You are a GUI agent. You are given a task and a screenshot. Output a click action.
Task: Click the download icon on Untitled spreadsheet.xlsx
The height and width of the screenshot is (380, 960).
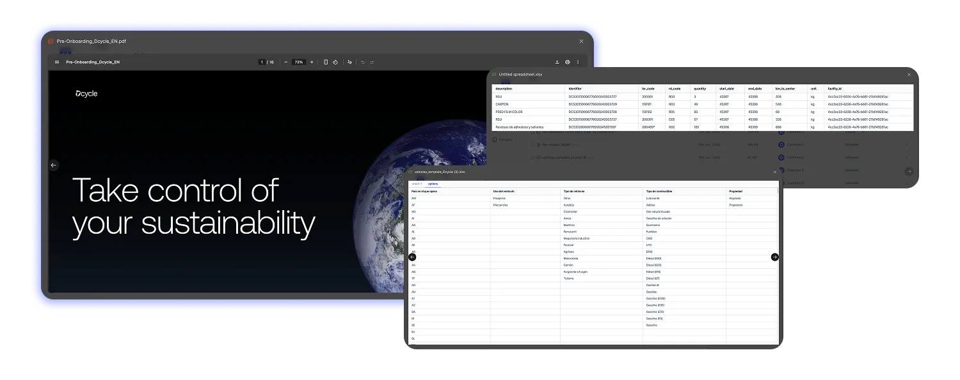[x=895, y=75]
